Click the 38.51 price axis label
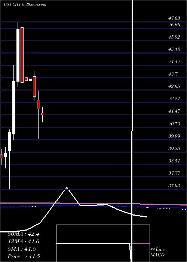 point(174,161)
